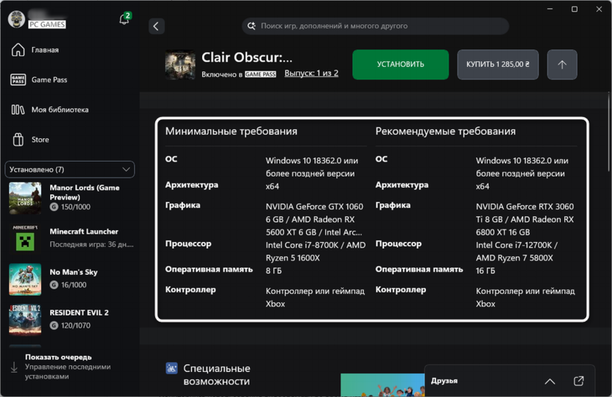Image resolution: width=612 pixels, height=397 pixels.
Task: Open Показать очередь downloads queue
Action: pos(59,357)
